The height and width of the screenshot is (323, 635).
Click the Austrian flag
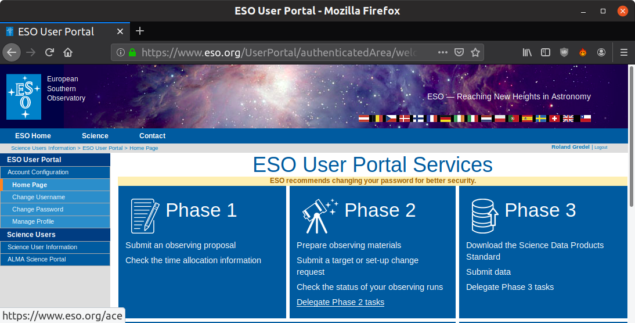tap(364, 119)
